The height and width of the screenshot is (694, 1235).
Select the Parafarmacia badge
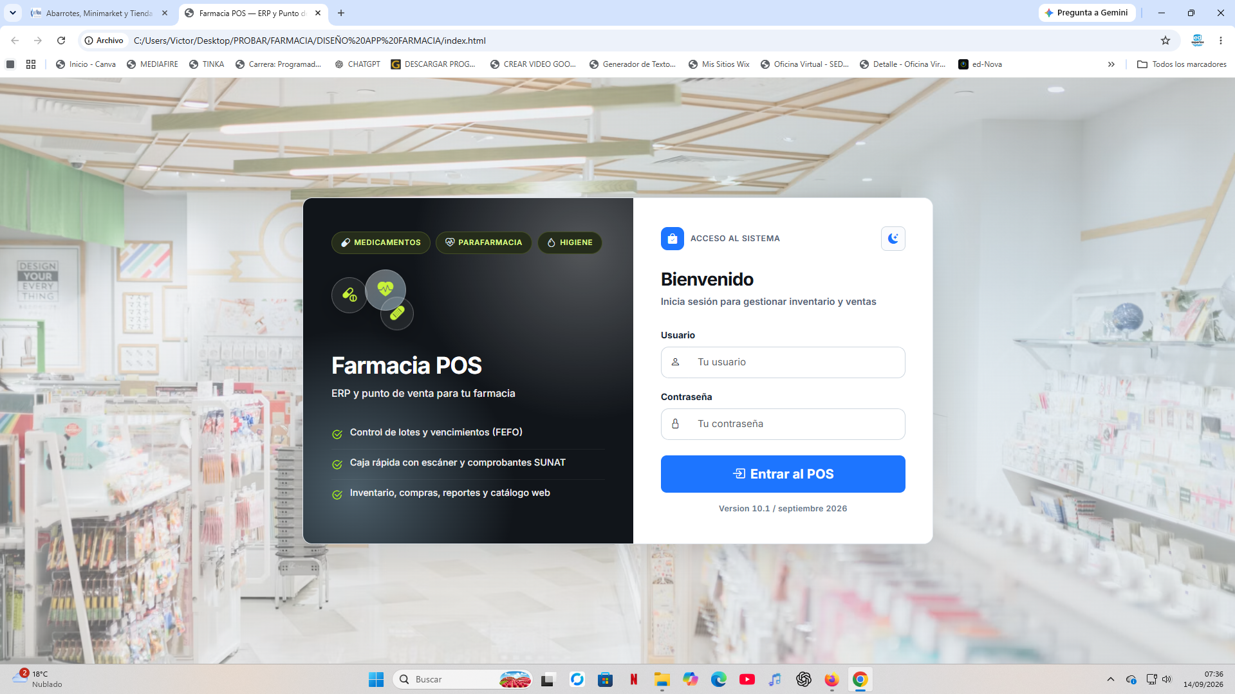(x=483, y=242)
